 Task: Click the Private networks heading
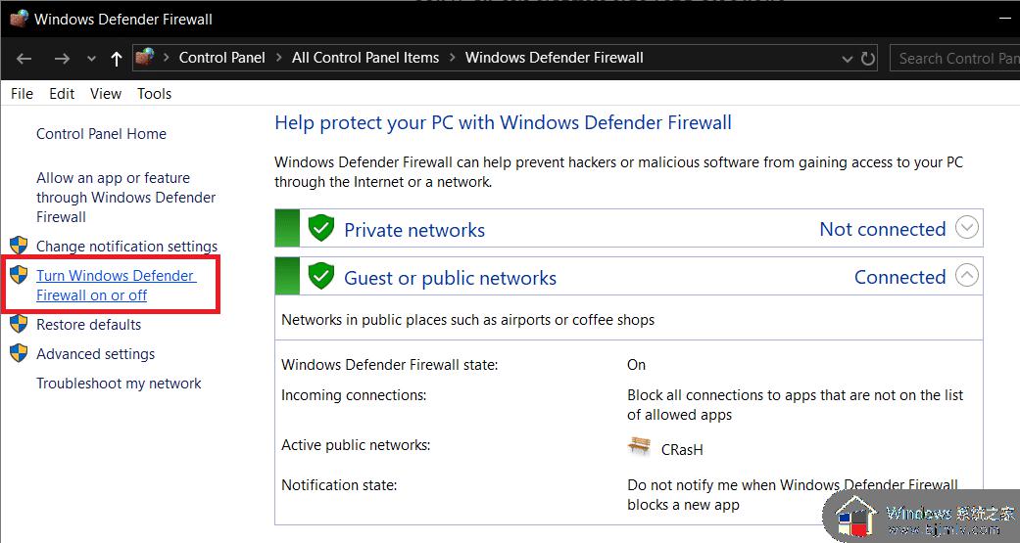414,230
